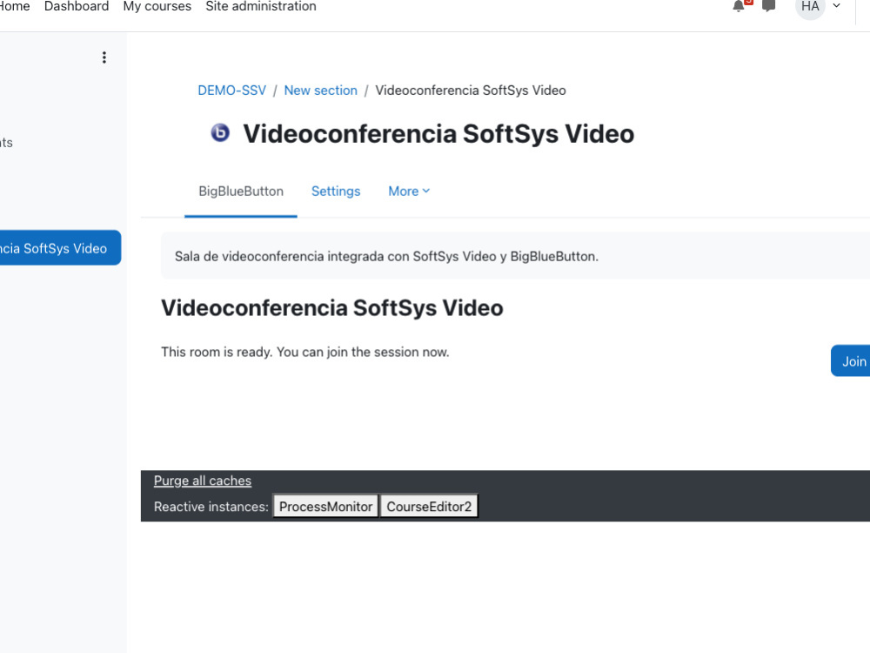The height and width of the screenshot is (653, 870).
Task: Open Site administration in top navigation
Action: (x=261, y=6)
